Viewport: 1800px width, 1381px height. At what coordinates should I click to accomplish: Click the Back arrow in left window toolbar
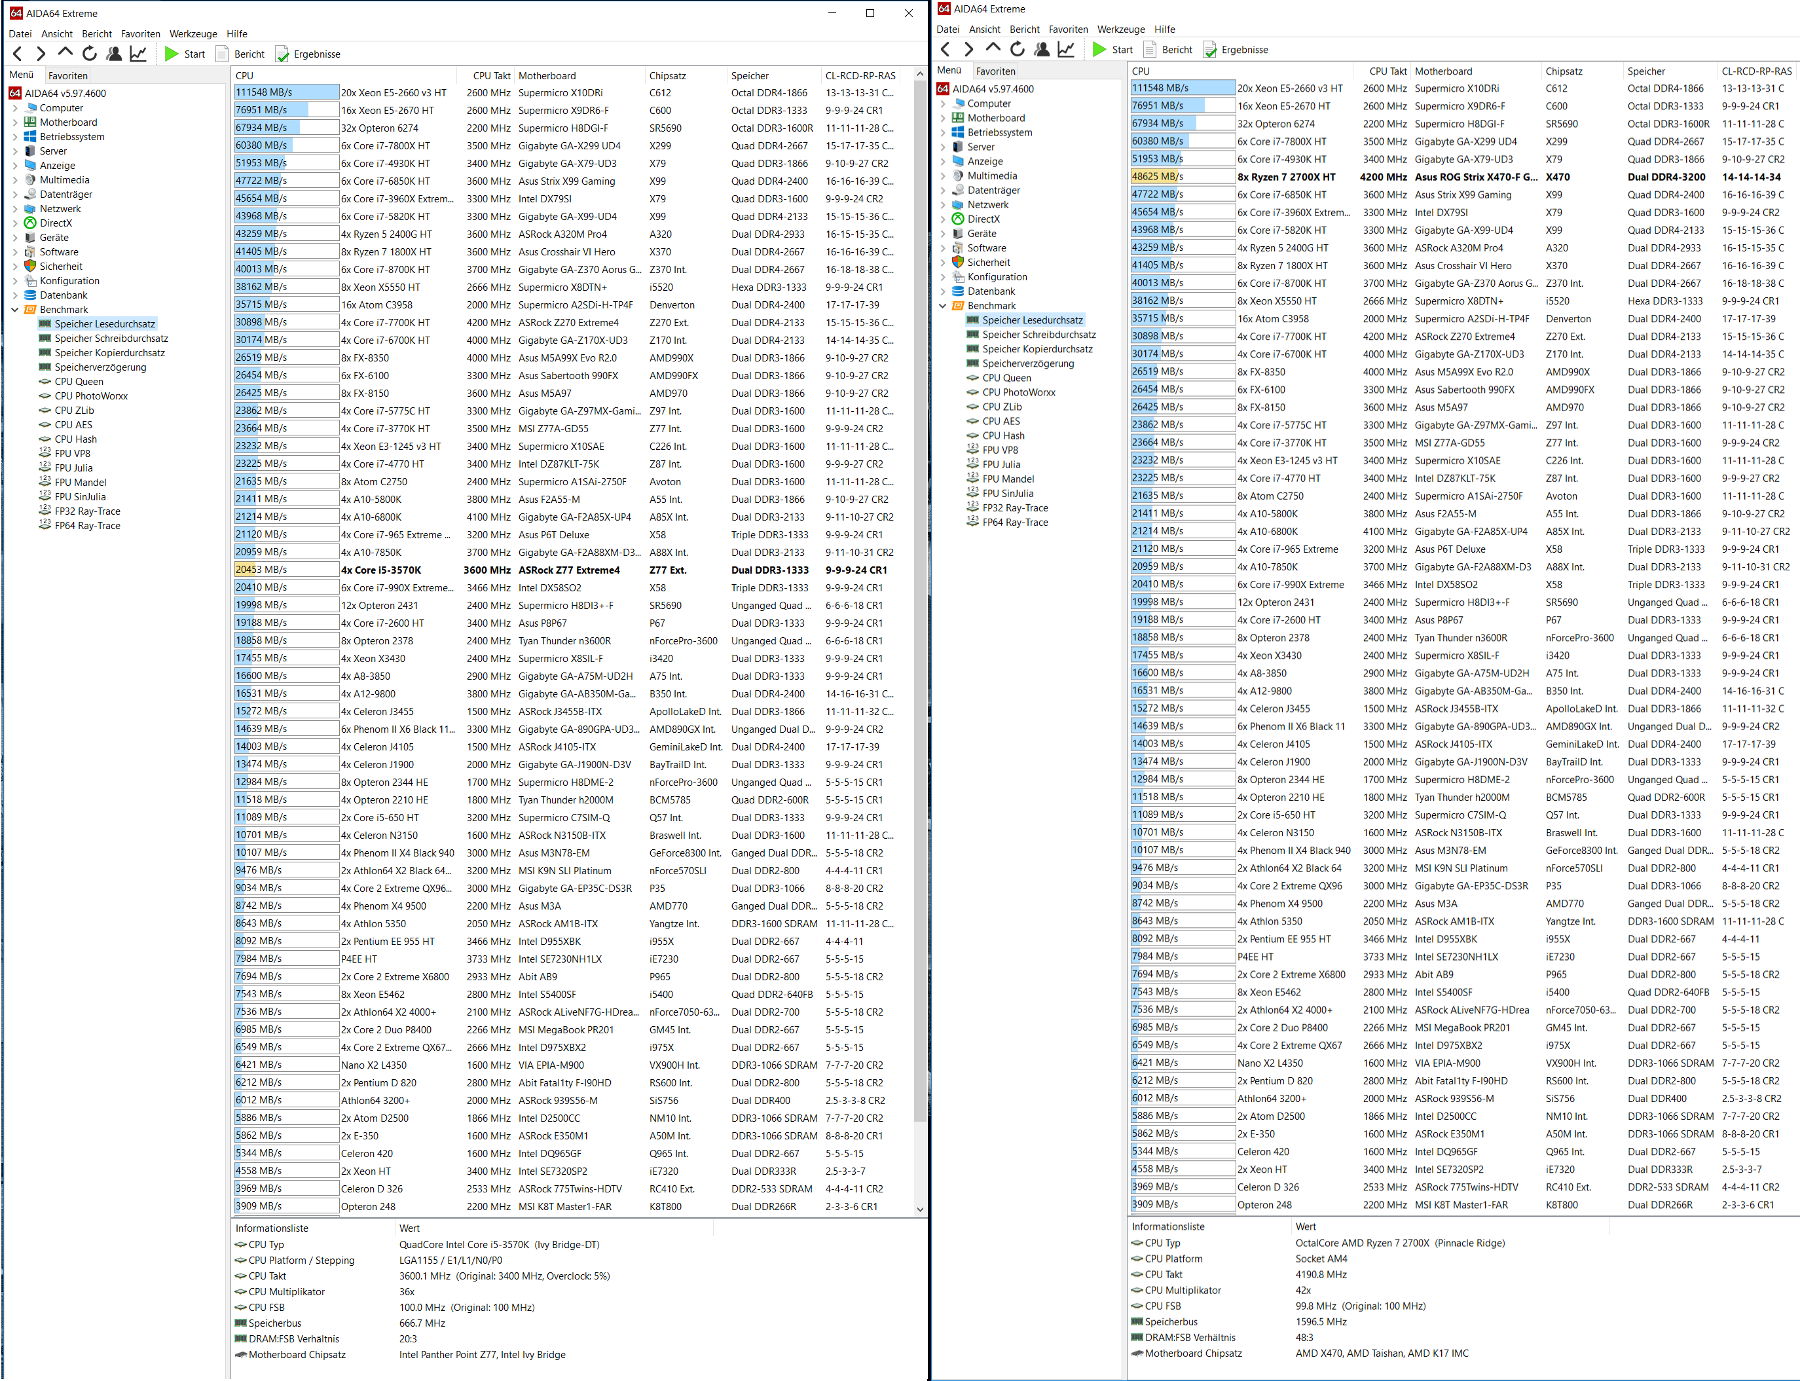tap(18, 54)
